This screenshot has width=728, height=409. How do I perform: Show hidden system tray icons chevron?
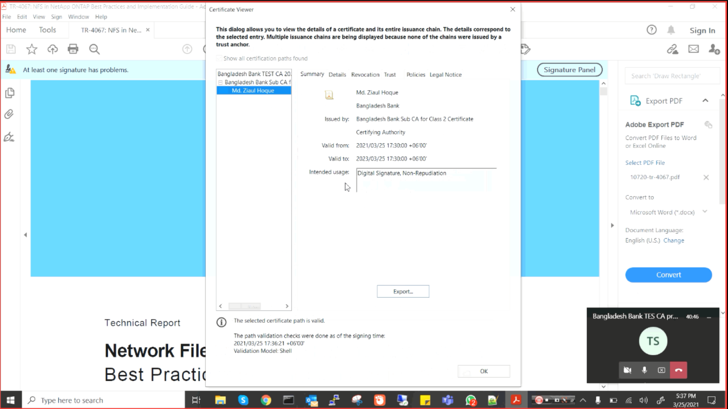pyautogui.click(x=583, y=400)
